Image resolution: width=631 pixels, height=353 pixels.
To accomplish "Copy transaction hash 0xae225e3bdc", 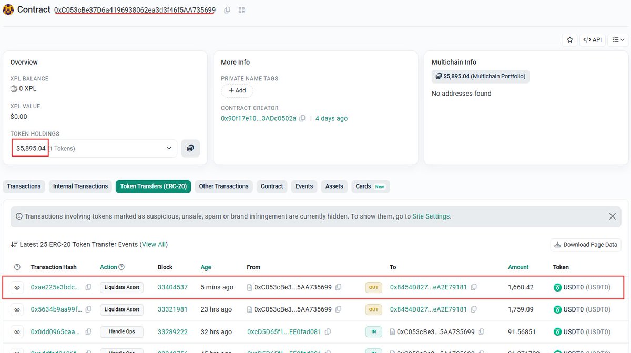I will point(88,287).
